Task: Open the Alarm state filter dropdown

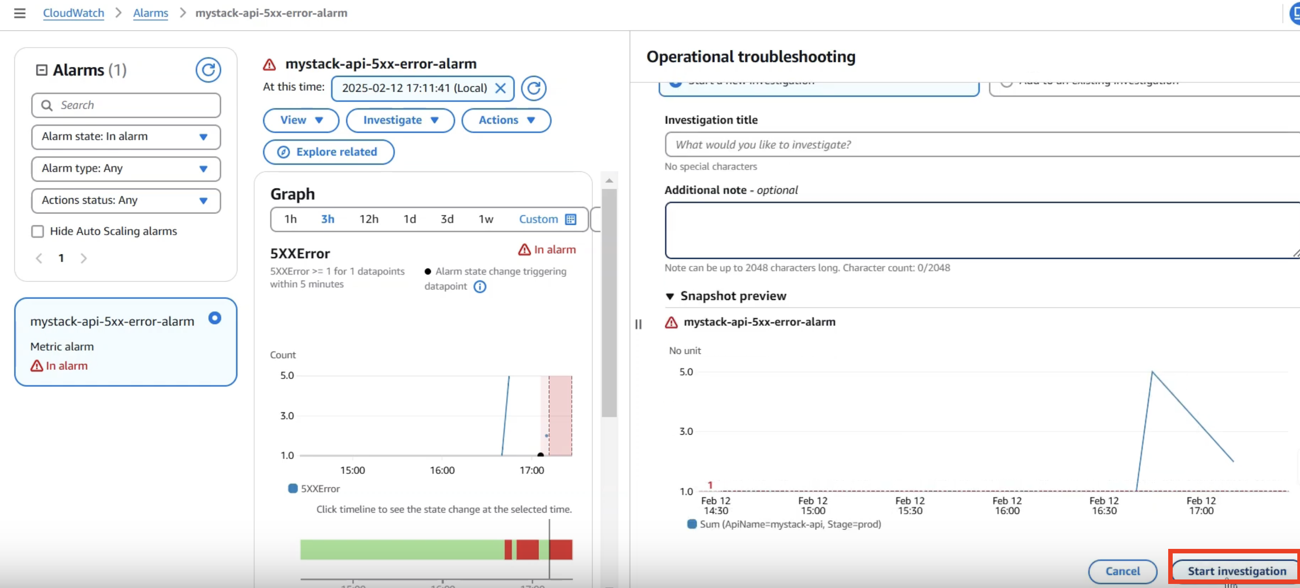Action: tap(126, 137)
